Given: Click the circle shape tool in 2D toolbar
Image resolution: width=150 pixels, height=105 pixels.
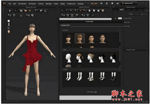Looking at the screenshot, I should tap(98, 10).
